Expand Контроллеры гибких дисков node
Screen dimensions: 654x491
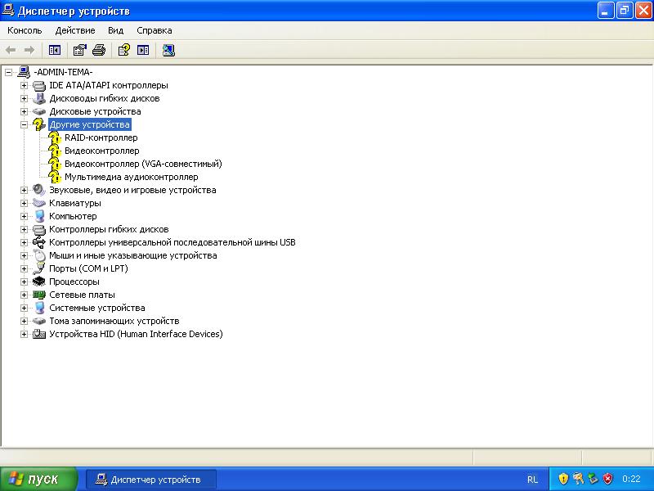25,229
